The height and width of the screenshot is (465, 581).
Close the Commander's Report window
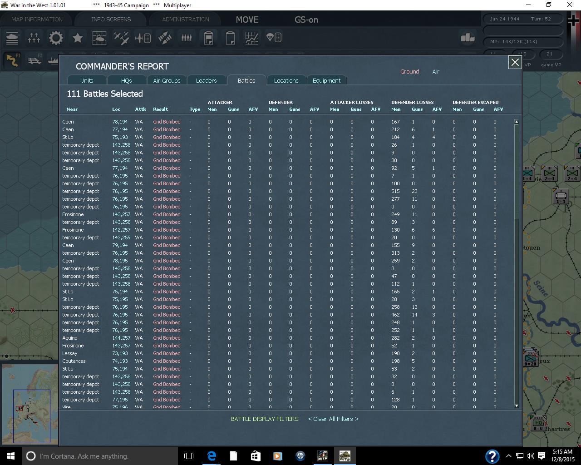click(515, 62)
